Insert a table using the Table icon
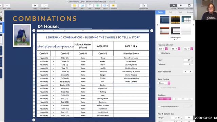The height and width of the screenshot is (122, 217). coord(75,5)
